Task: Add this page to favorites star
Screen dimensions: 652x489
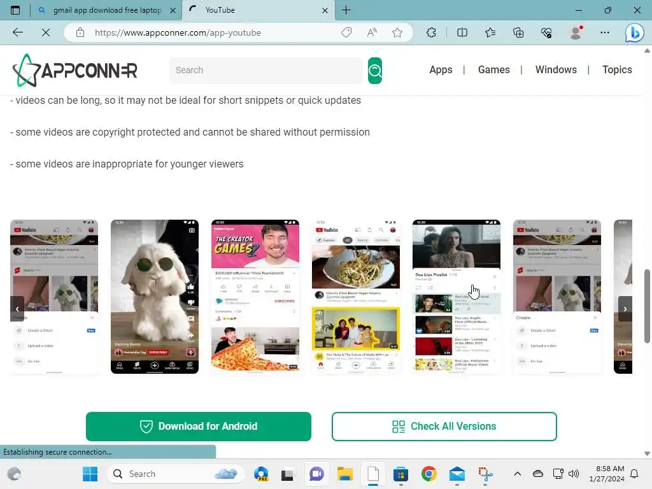Action: click(397, 32)
